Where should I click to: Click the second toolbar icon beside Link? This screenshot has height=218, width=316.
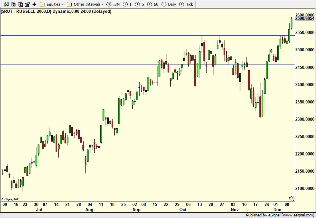tap(13, 4)
